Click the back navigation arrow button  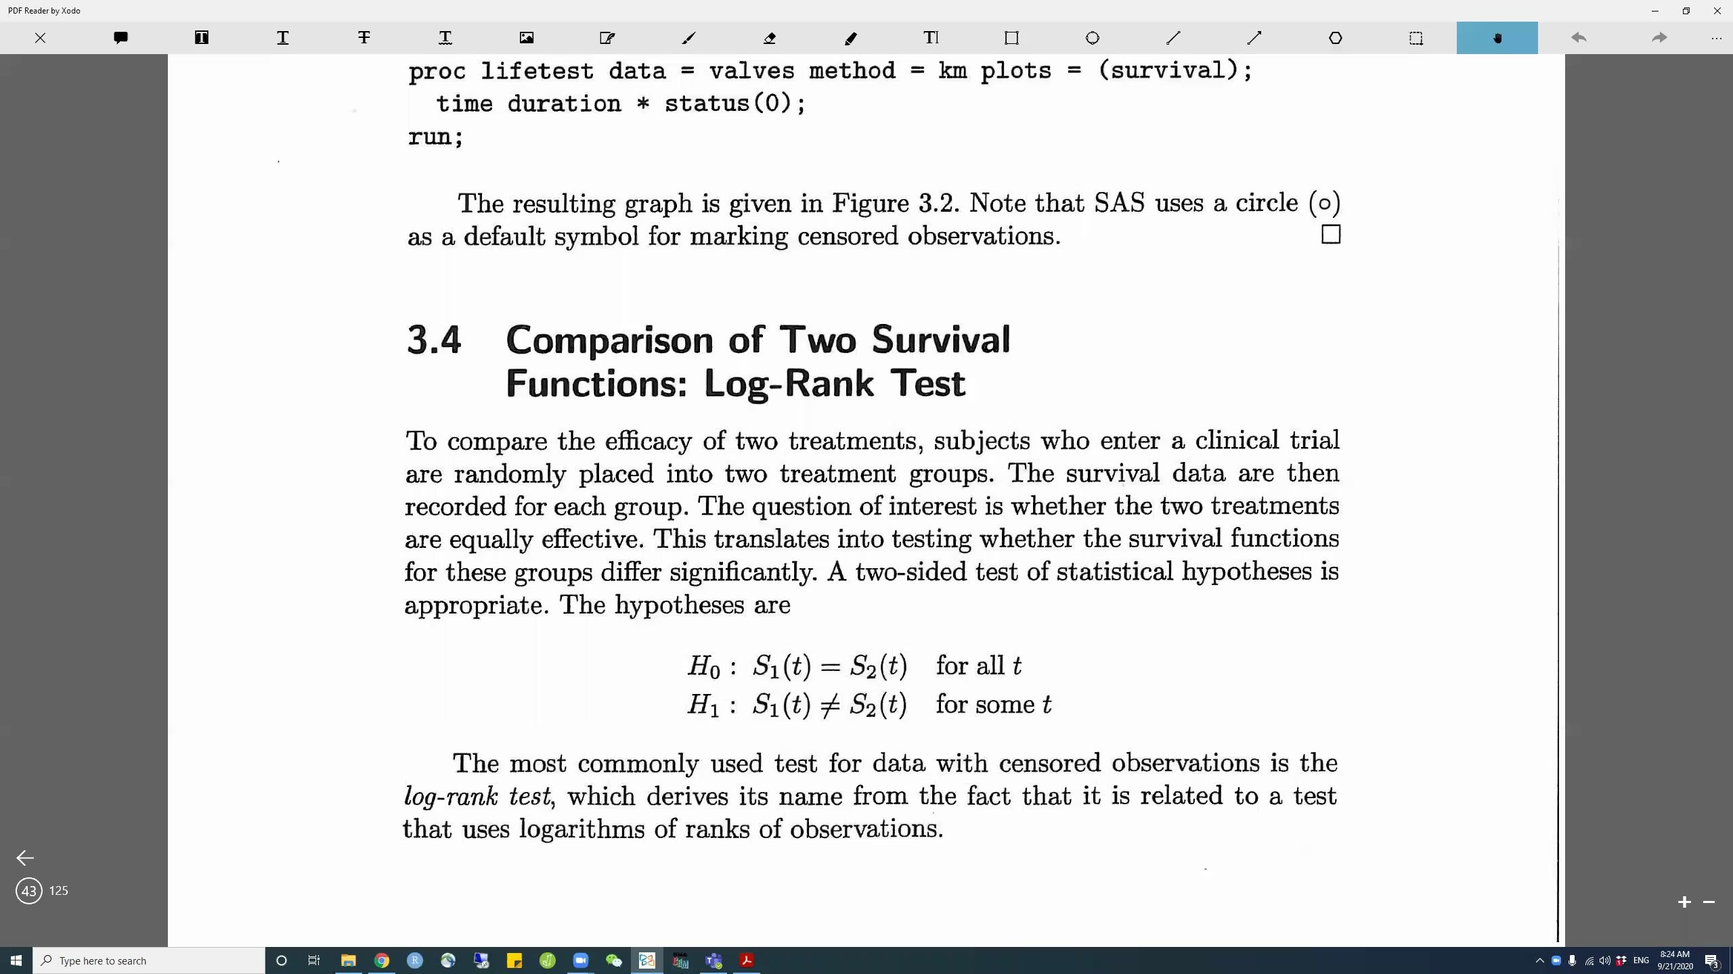click(26, 856)
